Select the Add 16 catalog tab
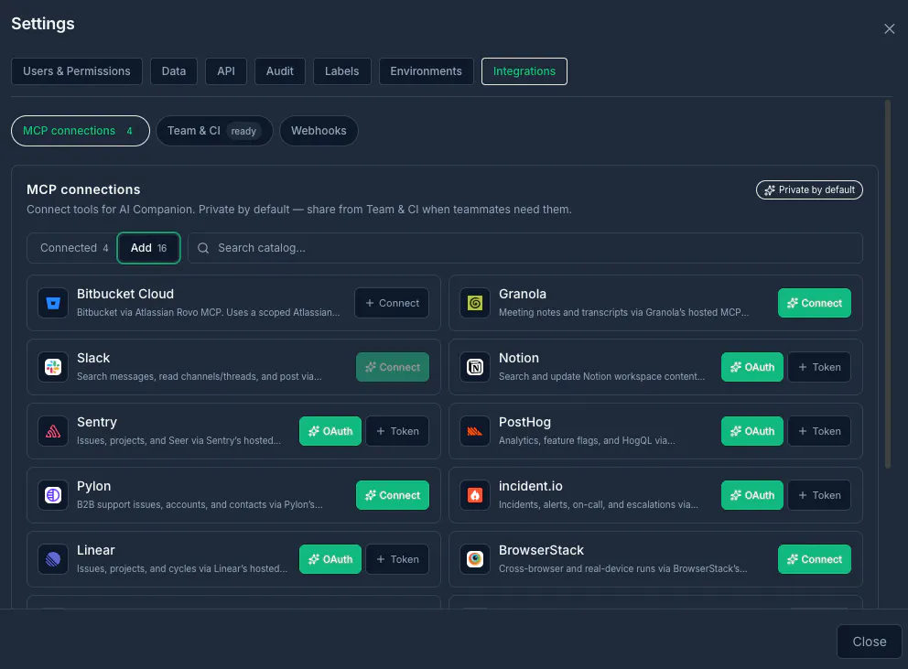Image resolution: width=908 pixels, height=669 pixels. click(149, 248)
